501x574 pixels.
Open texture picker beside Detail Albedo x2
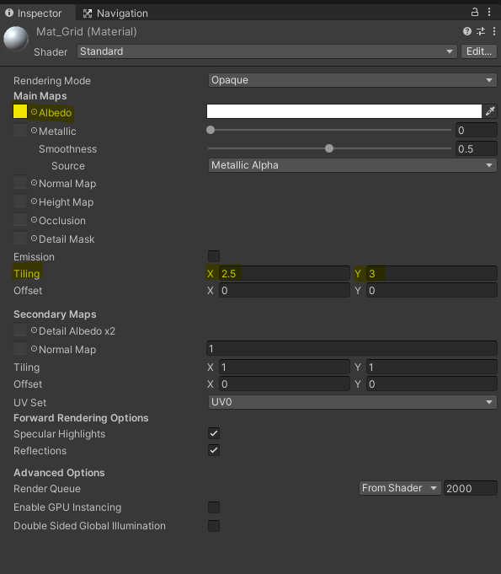click(34, 330)
